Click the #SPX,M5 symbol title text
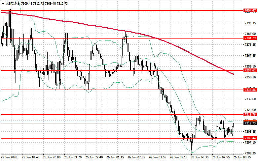 point(13,4)
